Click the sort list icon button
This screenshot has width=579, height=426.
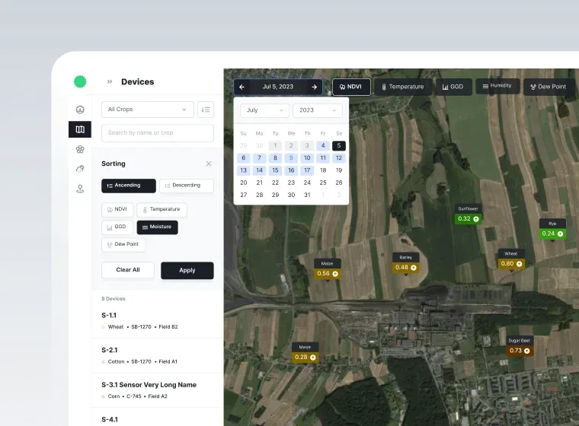(x=206, y=110)
